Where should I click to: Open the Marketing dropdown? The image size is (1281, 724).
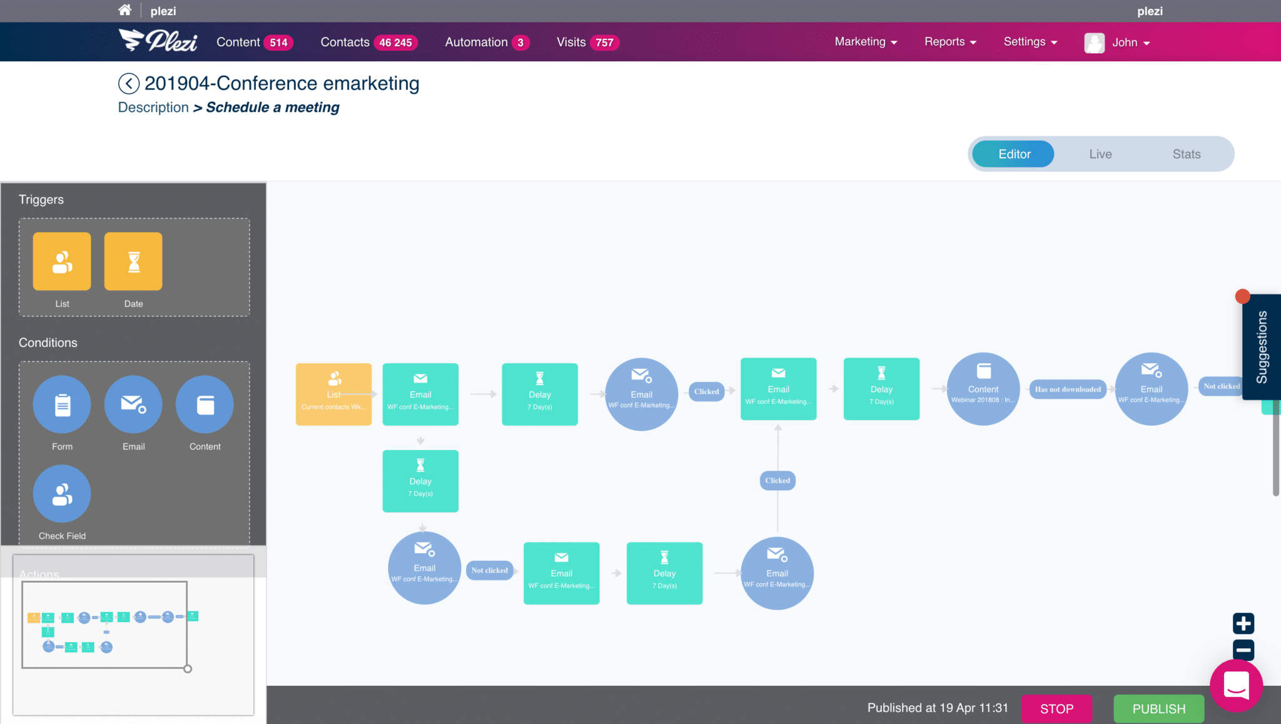pyautogui.click(x=866, y=42)
